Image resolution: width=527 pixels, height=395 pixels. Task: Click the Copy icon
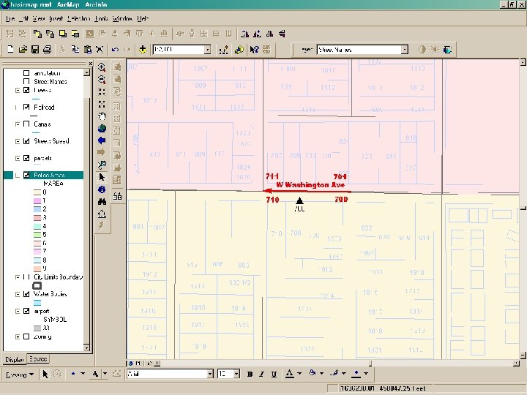point(75,50)
